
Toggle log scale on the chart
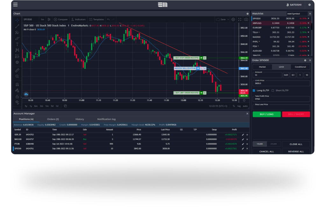(x=239, y=106)
